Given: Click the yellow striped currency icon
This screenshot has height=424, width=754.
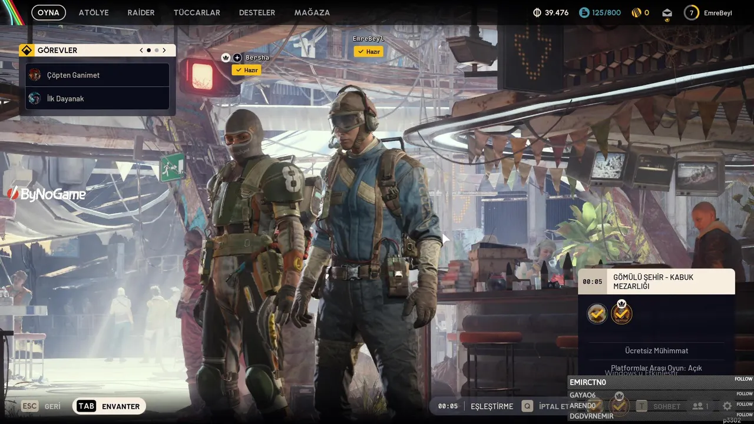Looking at the screenshot, I should click(x=636, y=12).
